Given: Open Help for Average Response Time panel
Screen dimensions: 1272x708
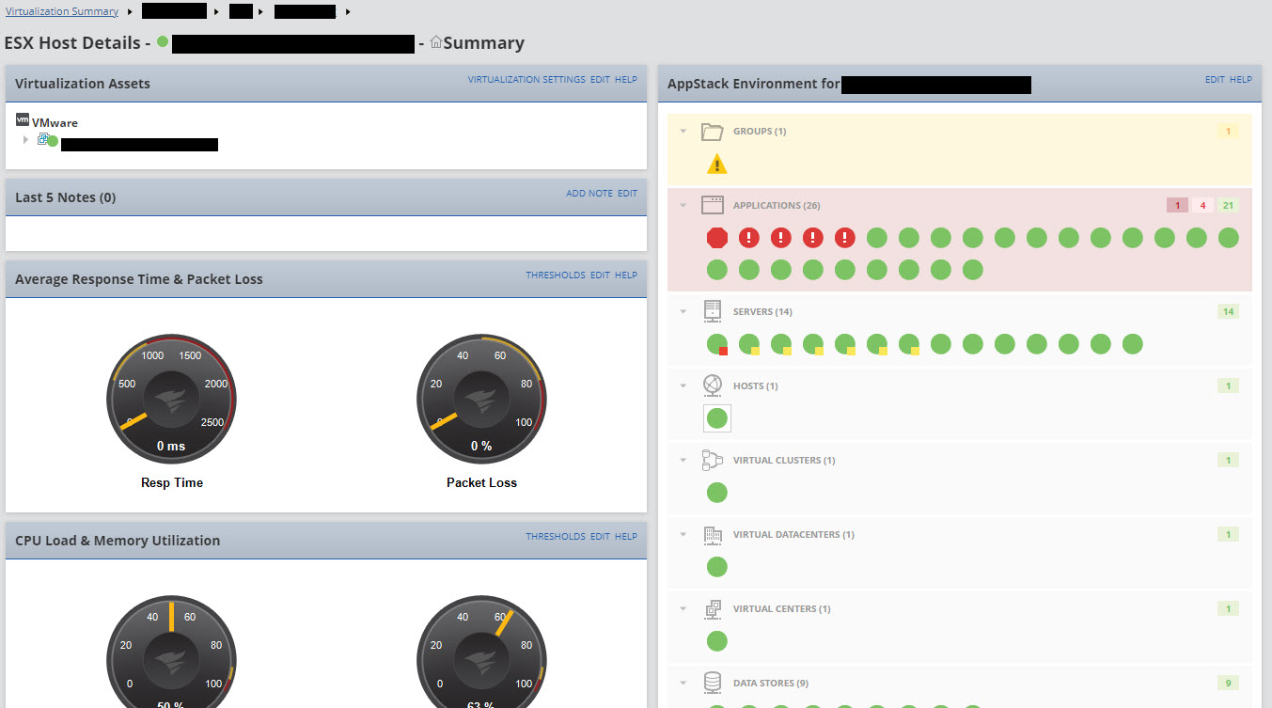Looking at the screenshot, I should pos(626,275).
